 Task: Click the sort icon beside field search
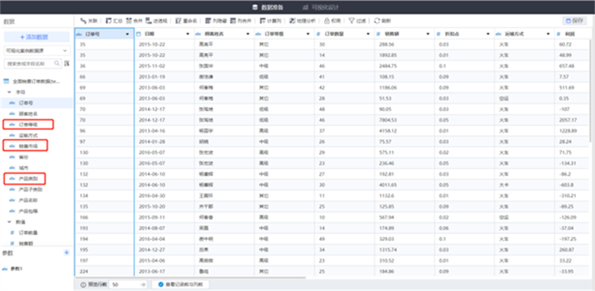(x=67, y=64)
